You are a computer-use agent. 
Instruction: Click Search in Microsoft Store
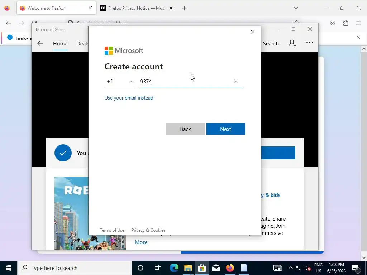[271, 43]
